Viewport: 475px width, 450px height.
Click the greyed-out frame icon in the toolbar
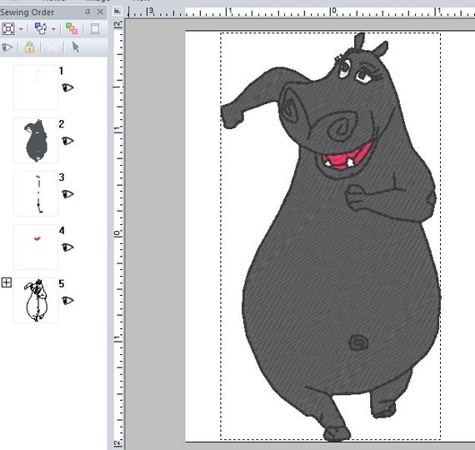point(95,29)
